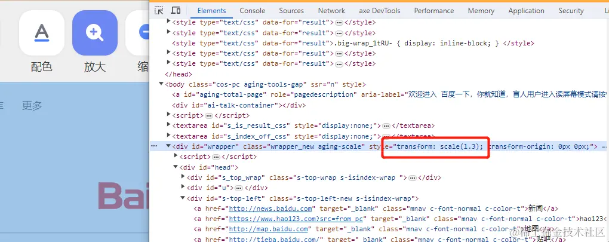Select the inspect element picker icon
Viewport: 609px width, 242px height.
(x=159, y=11)
